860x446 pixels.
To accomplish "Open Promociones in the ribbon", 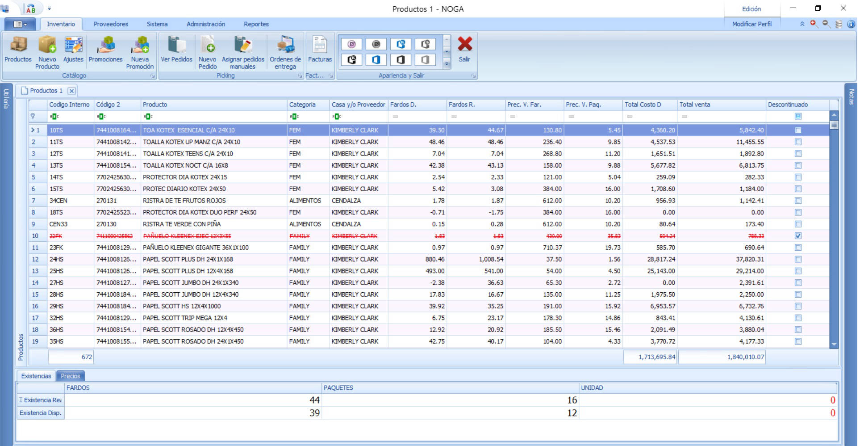I will point(105,49).
